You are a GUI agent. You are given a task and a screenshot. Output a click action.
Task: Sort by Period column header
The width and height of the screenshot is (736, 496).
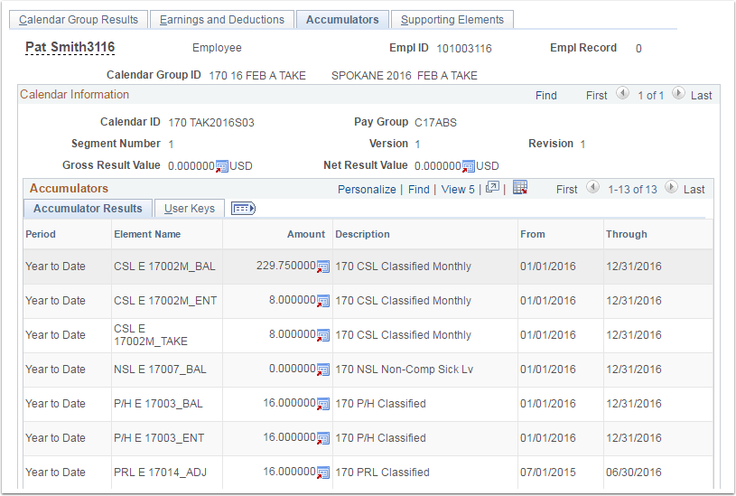41,234
